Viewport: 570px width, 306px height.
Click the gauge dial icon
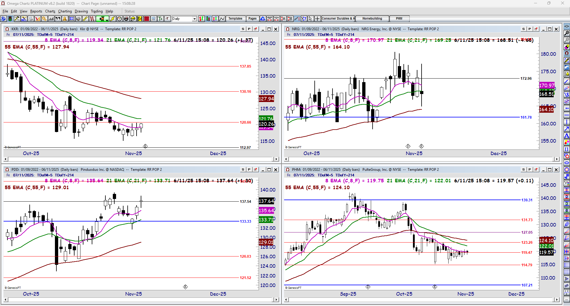119,19
